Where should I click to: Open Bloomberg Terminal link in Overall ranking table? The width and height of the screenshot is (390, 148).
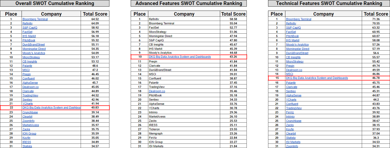pos(35,19)
